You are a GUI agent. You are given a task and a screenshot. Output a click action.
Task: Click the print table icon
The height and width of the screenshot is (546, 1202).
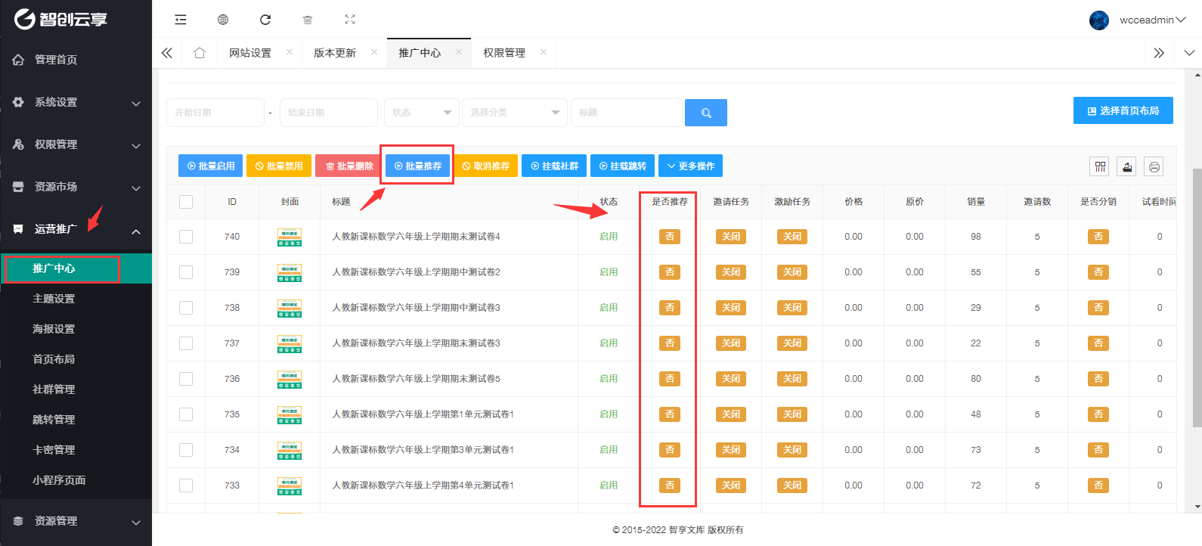[1154, 166]
